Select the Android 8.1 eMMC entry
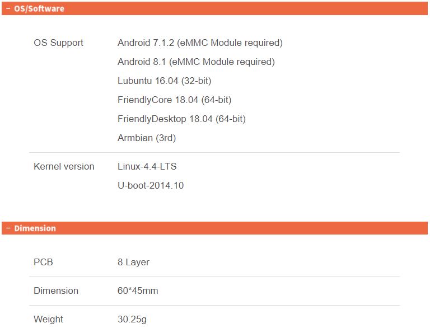The width and height of the screenshot is (430, 328). [x=196, y=62]
